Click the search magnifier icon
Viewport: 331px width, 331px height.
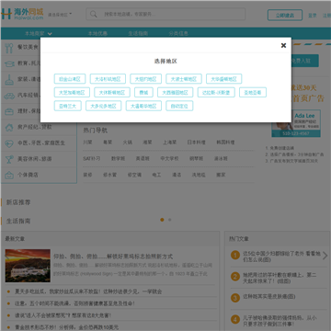tap(94, 14)
